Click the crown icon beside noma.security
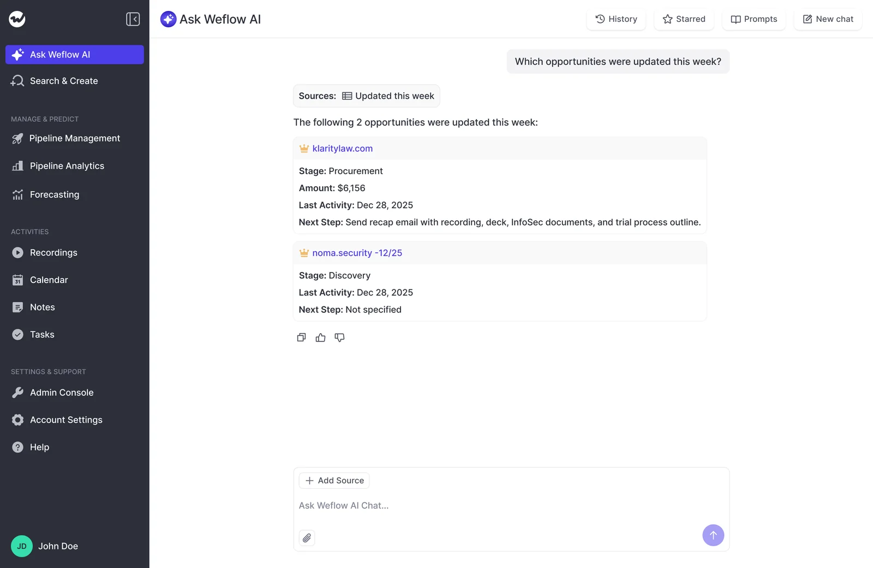Viewport: 873px width, 568px height. tap(304, 253)
